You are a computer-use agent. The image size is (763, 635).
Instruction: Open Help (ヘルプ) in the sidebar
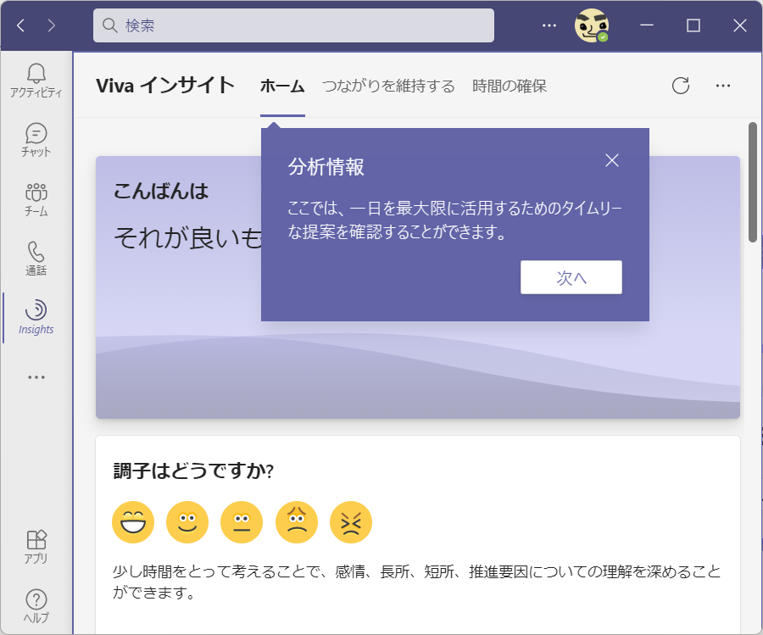tap(36, 606)
